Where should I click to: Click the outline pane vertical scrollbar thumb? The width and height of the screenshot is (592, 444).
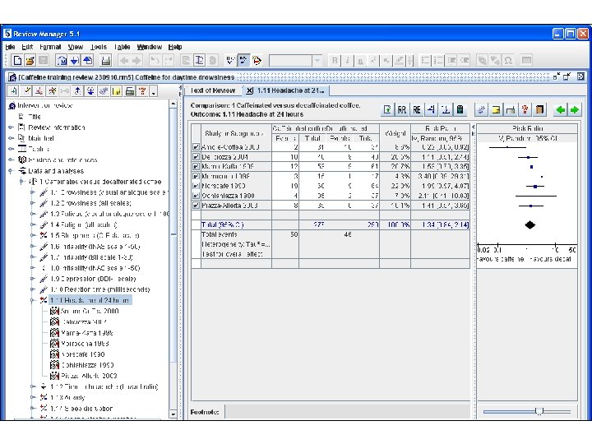pyautogui.click(x=173, y=234)
